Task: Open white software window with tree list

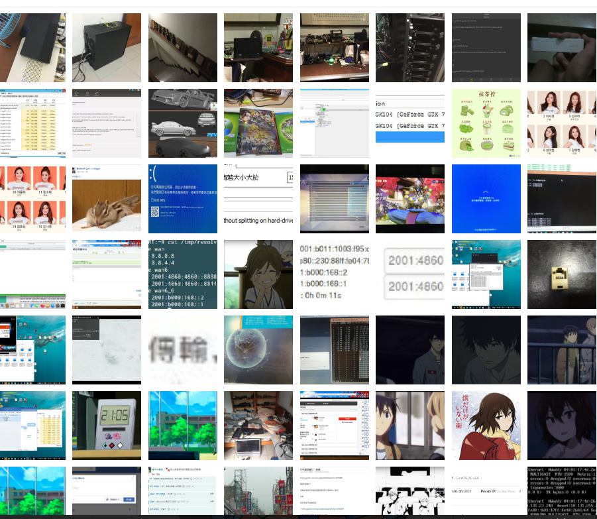Action: click(335, 123)
